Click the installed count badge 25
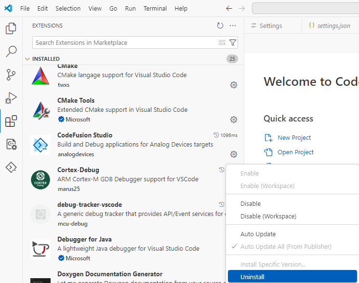359x283 pixels. pyautogui.click(x=232, y=59)
